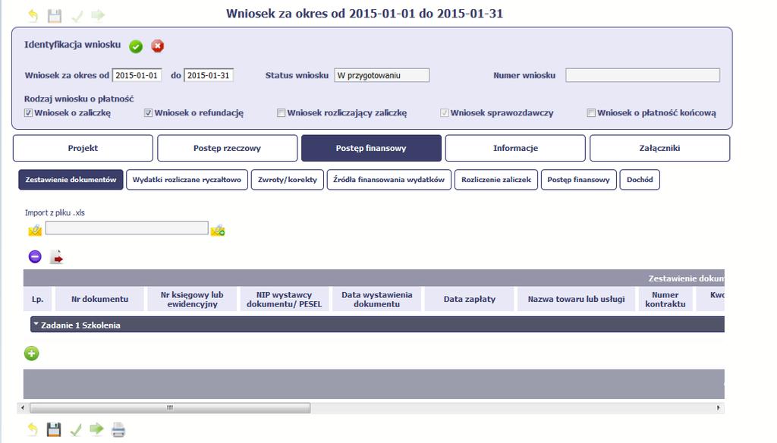Toggle the Wniosek o zaliczkę checkbox
Image resolution: width=777 pixels, height=443 pixels.
(x=28, y=113)
